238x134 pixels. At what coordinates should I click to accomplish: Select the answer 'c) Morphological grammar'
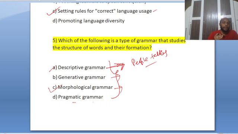(x=83, y=87)
